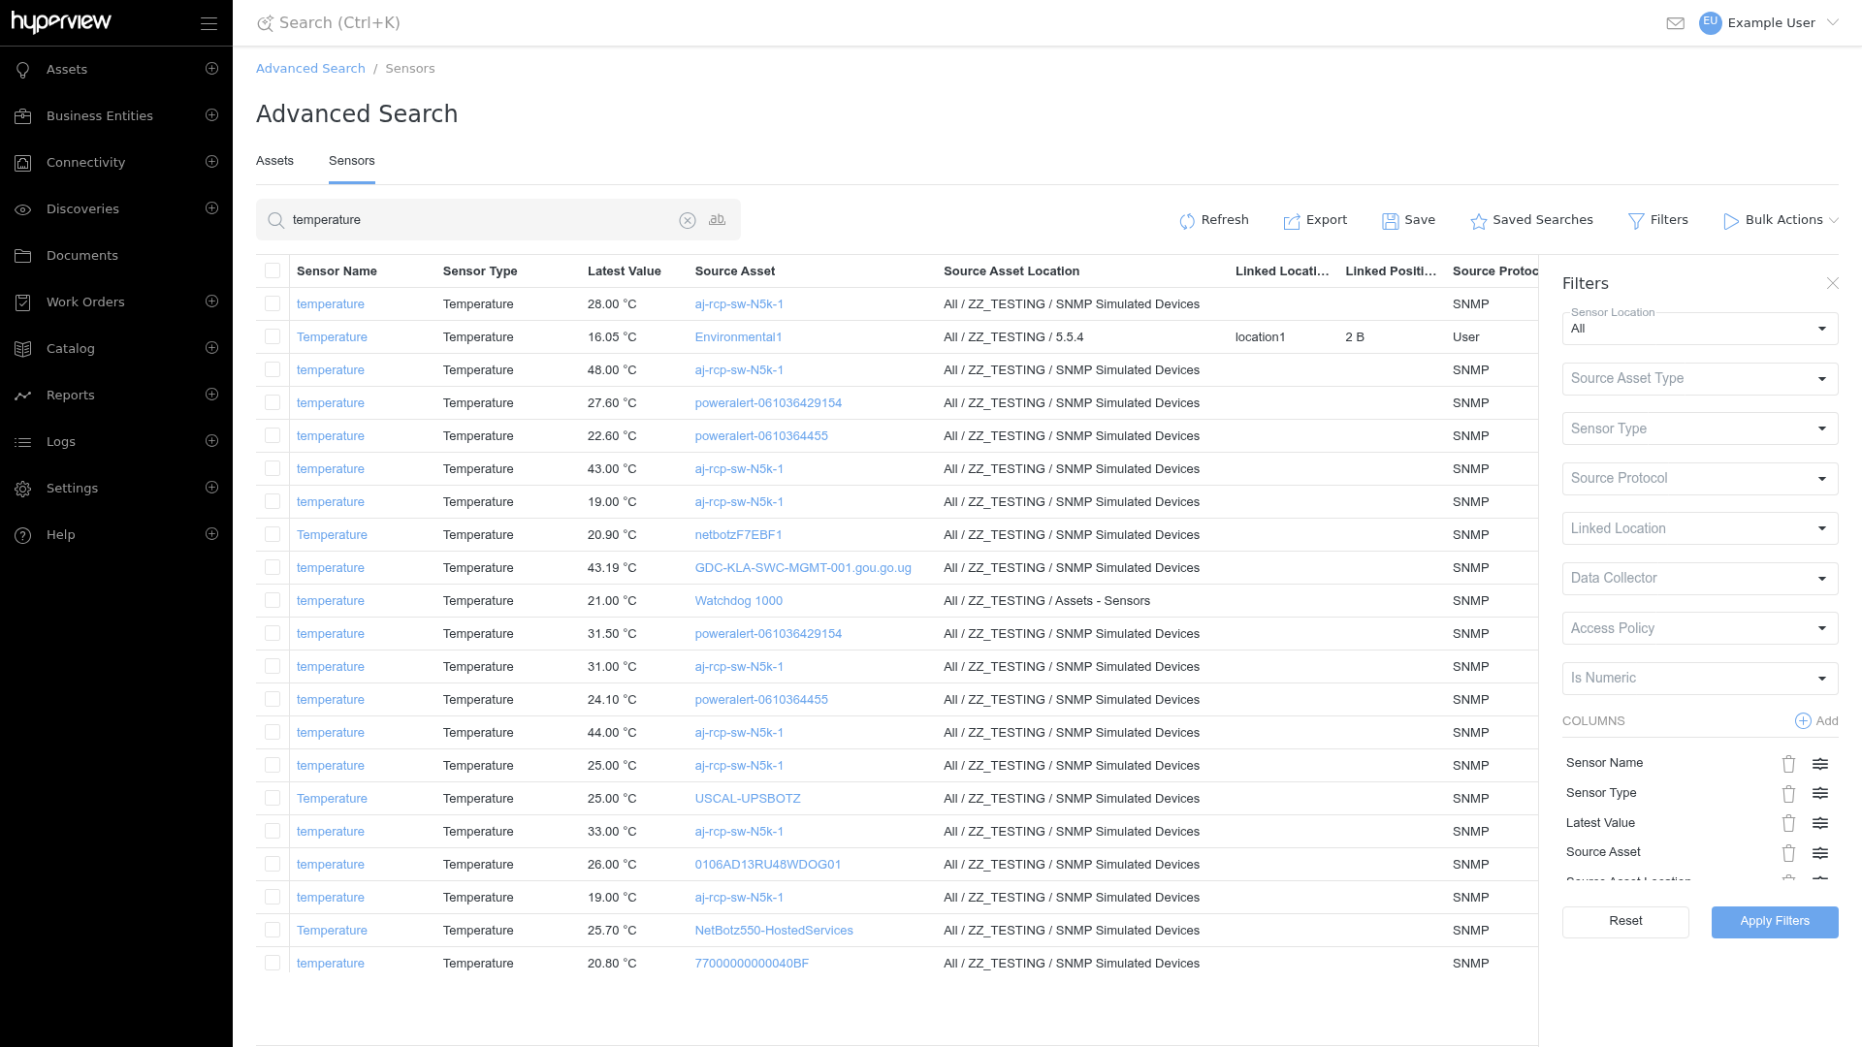The image size is (1862, 1047).
Task: Open Saved Searches star icon
Action: click(x=1478, y=221)
